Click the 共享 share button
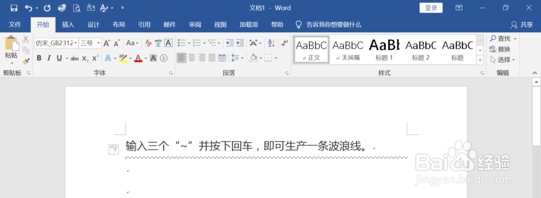This screenshot has height=198, width=541. coord(522,24)
